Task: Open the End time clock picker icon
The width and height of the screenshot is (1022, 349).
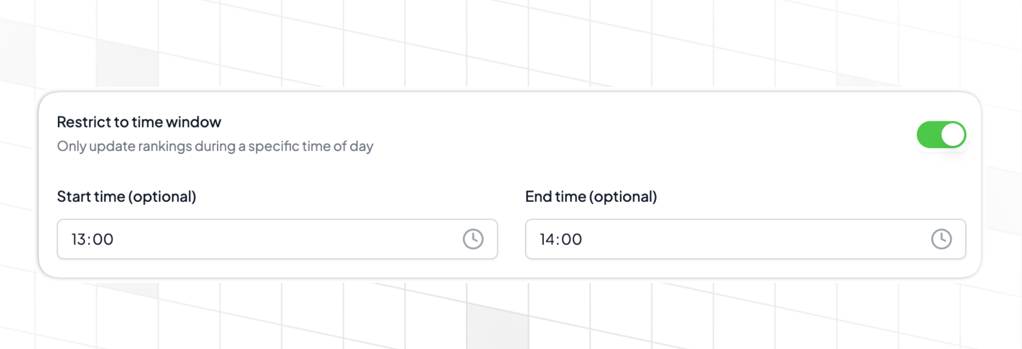Action: tap(941, 239)
